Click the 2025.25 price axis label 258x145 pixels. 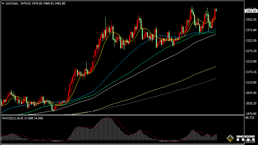coord(250,103)
